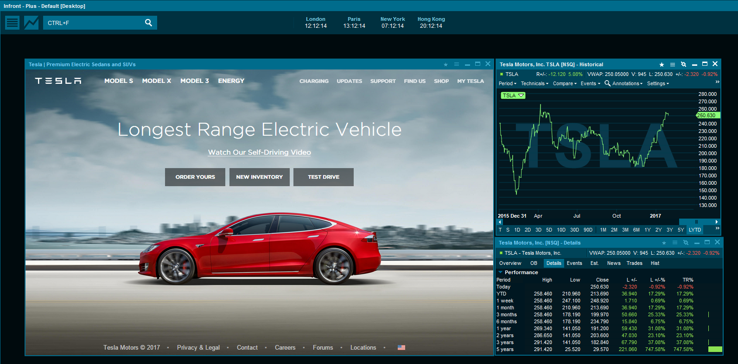The height and width of the screenshot is (364, 738).
Task: Collapse the Performance section
Action: pos(501,272)
